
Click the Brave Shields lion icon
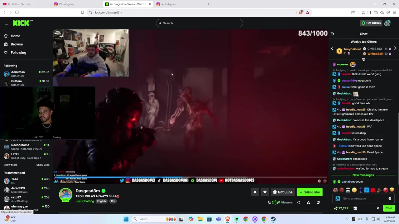[x=301, y=12]
